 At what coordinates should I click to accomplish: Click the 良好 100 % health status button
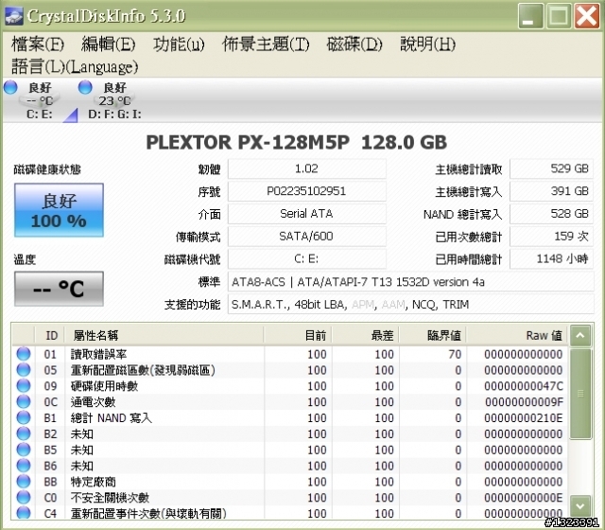(x=59, y=210)
